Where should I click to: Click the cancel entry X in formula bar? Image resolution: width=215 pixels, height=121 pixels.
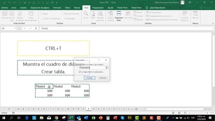(x=25, y=28)
